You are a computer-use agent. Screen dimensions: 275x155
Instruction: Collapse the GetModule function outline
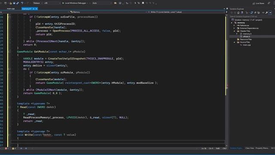9,52
